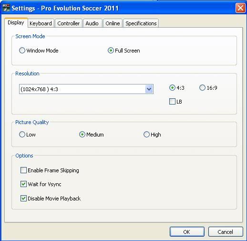This screenshot has width=247, height=241.
Task: Enable Frame Skipping checkbox
Action: [23, 170]
